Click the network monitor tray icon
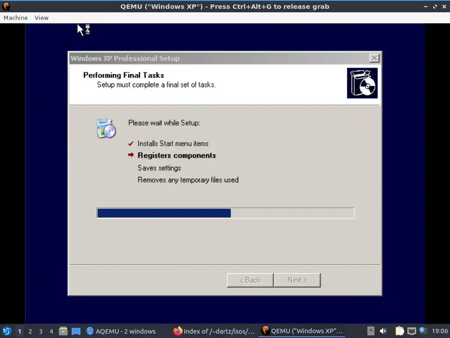450x338 pixels. (411, 331)
